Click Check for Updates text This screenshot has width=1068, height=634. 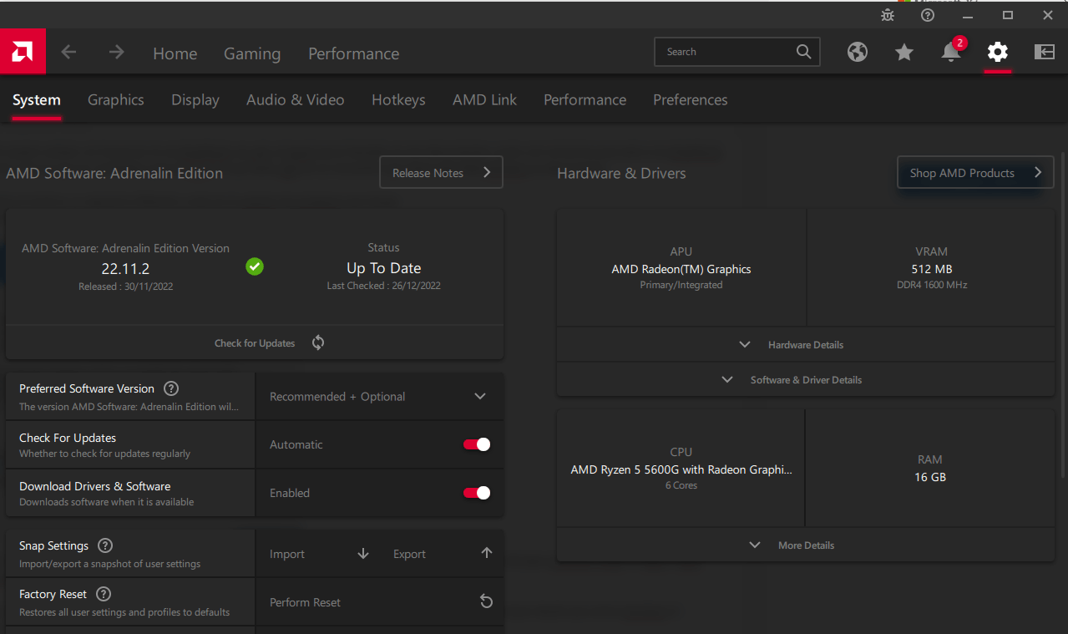click(255, 343)
